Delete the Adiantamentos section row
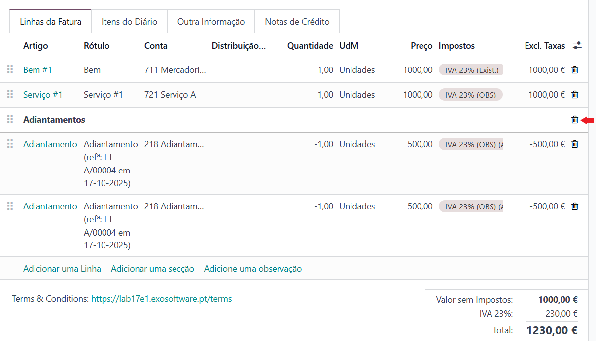Viewport: 596px width, 341px height. (574, 120)
